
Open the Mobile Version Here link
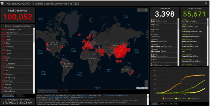tap(69, 95)
